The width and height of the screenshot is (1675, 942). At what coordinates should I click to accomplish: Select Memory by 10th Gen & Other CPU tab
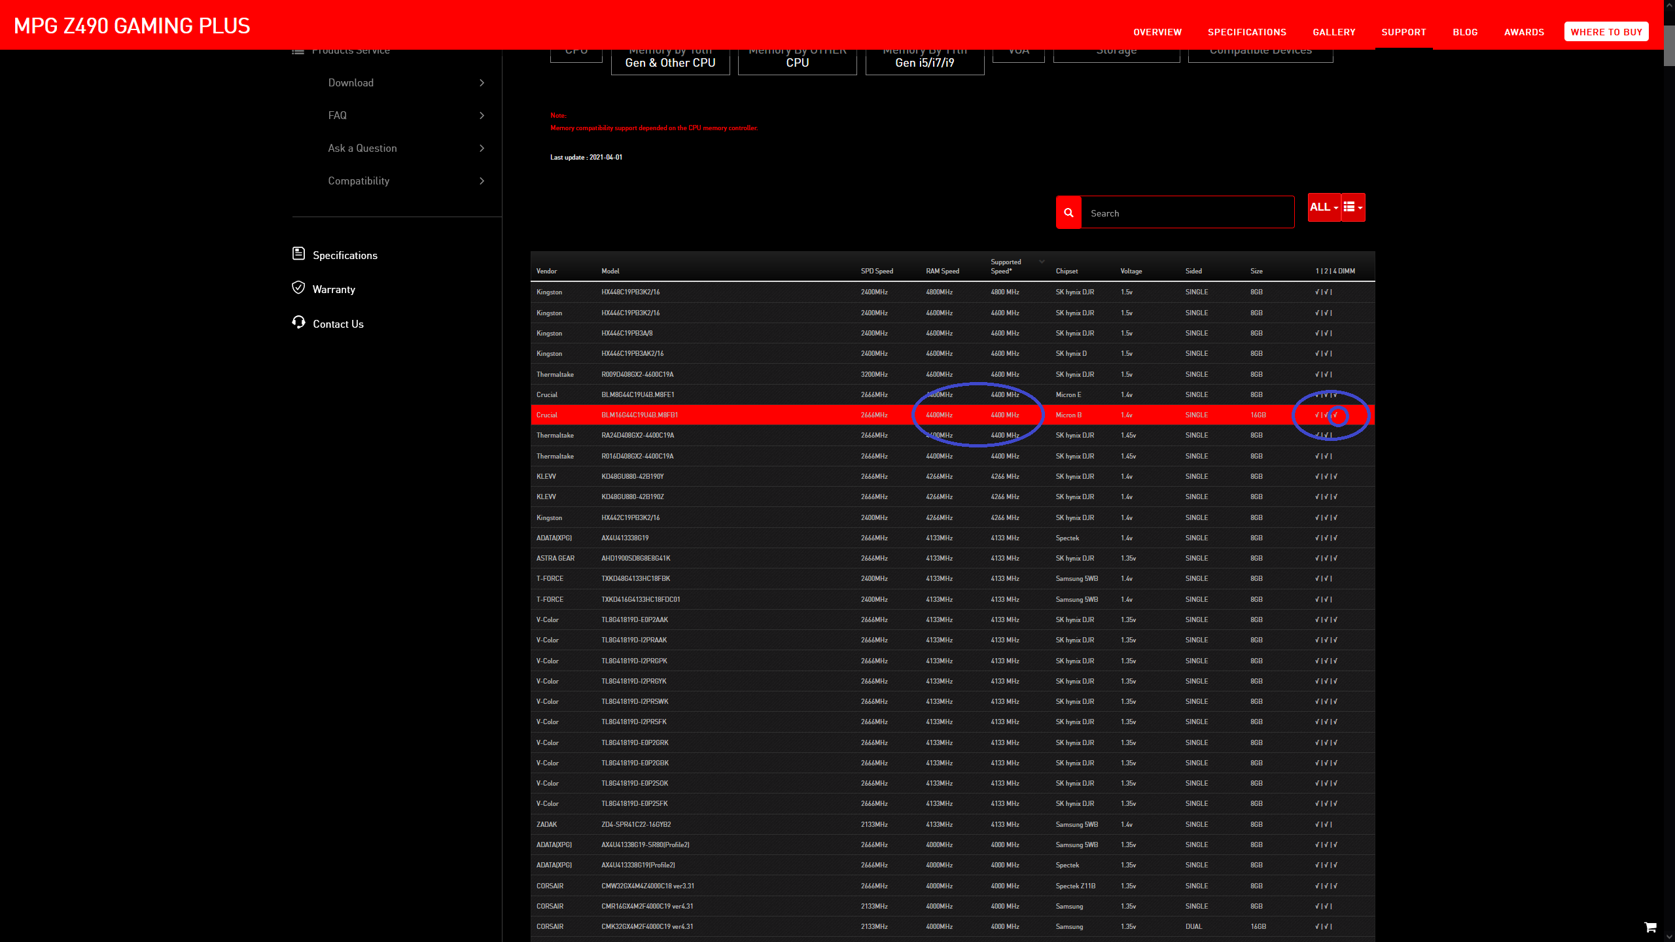tap(670, 61)
